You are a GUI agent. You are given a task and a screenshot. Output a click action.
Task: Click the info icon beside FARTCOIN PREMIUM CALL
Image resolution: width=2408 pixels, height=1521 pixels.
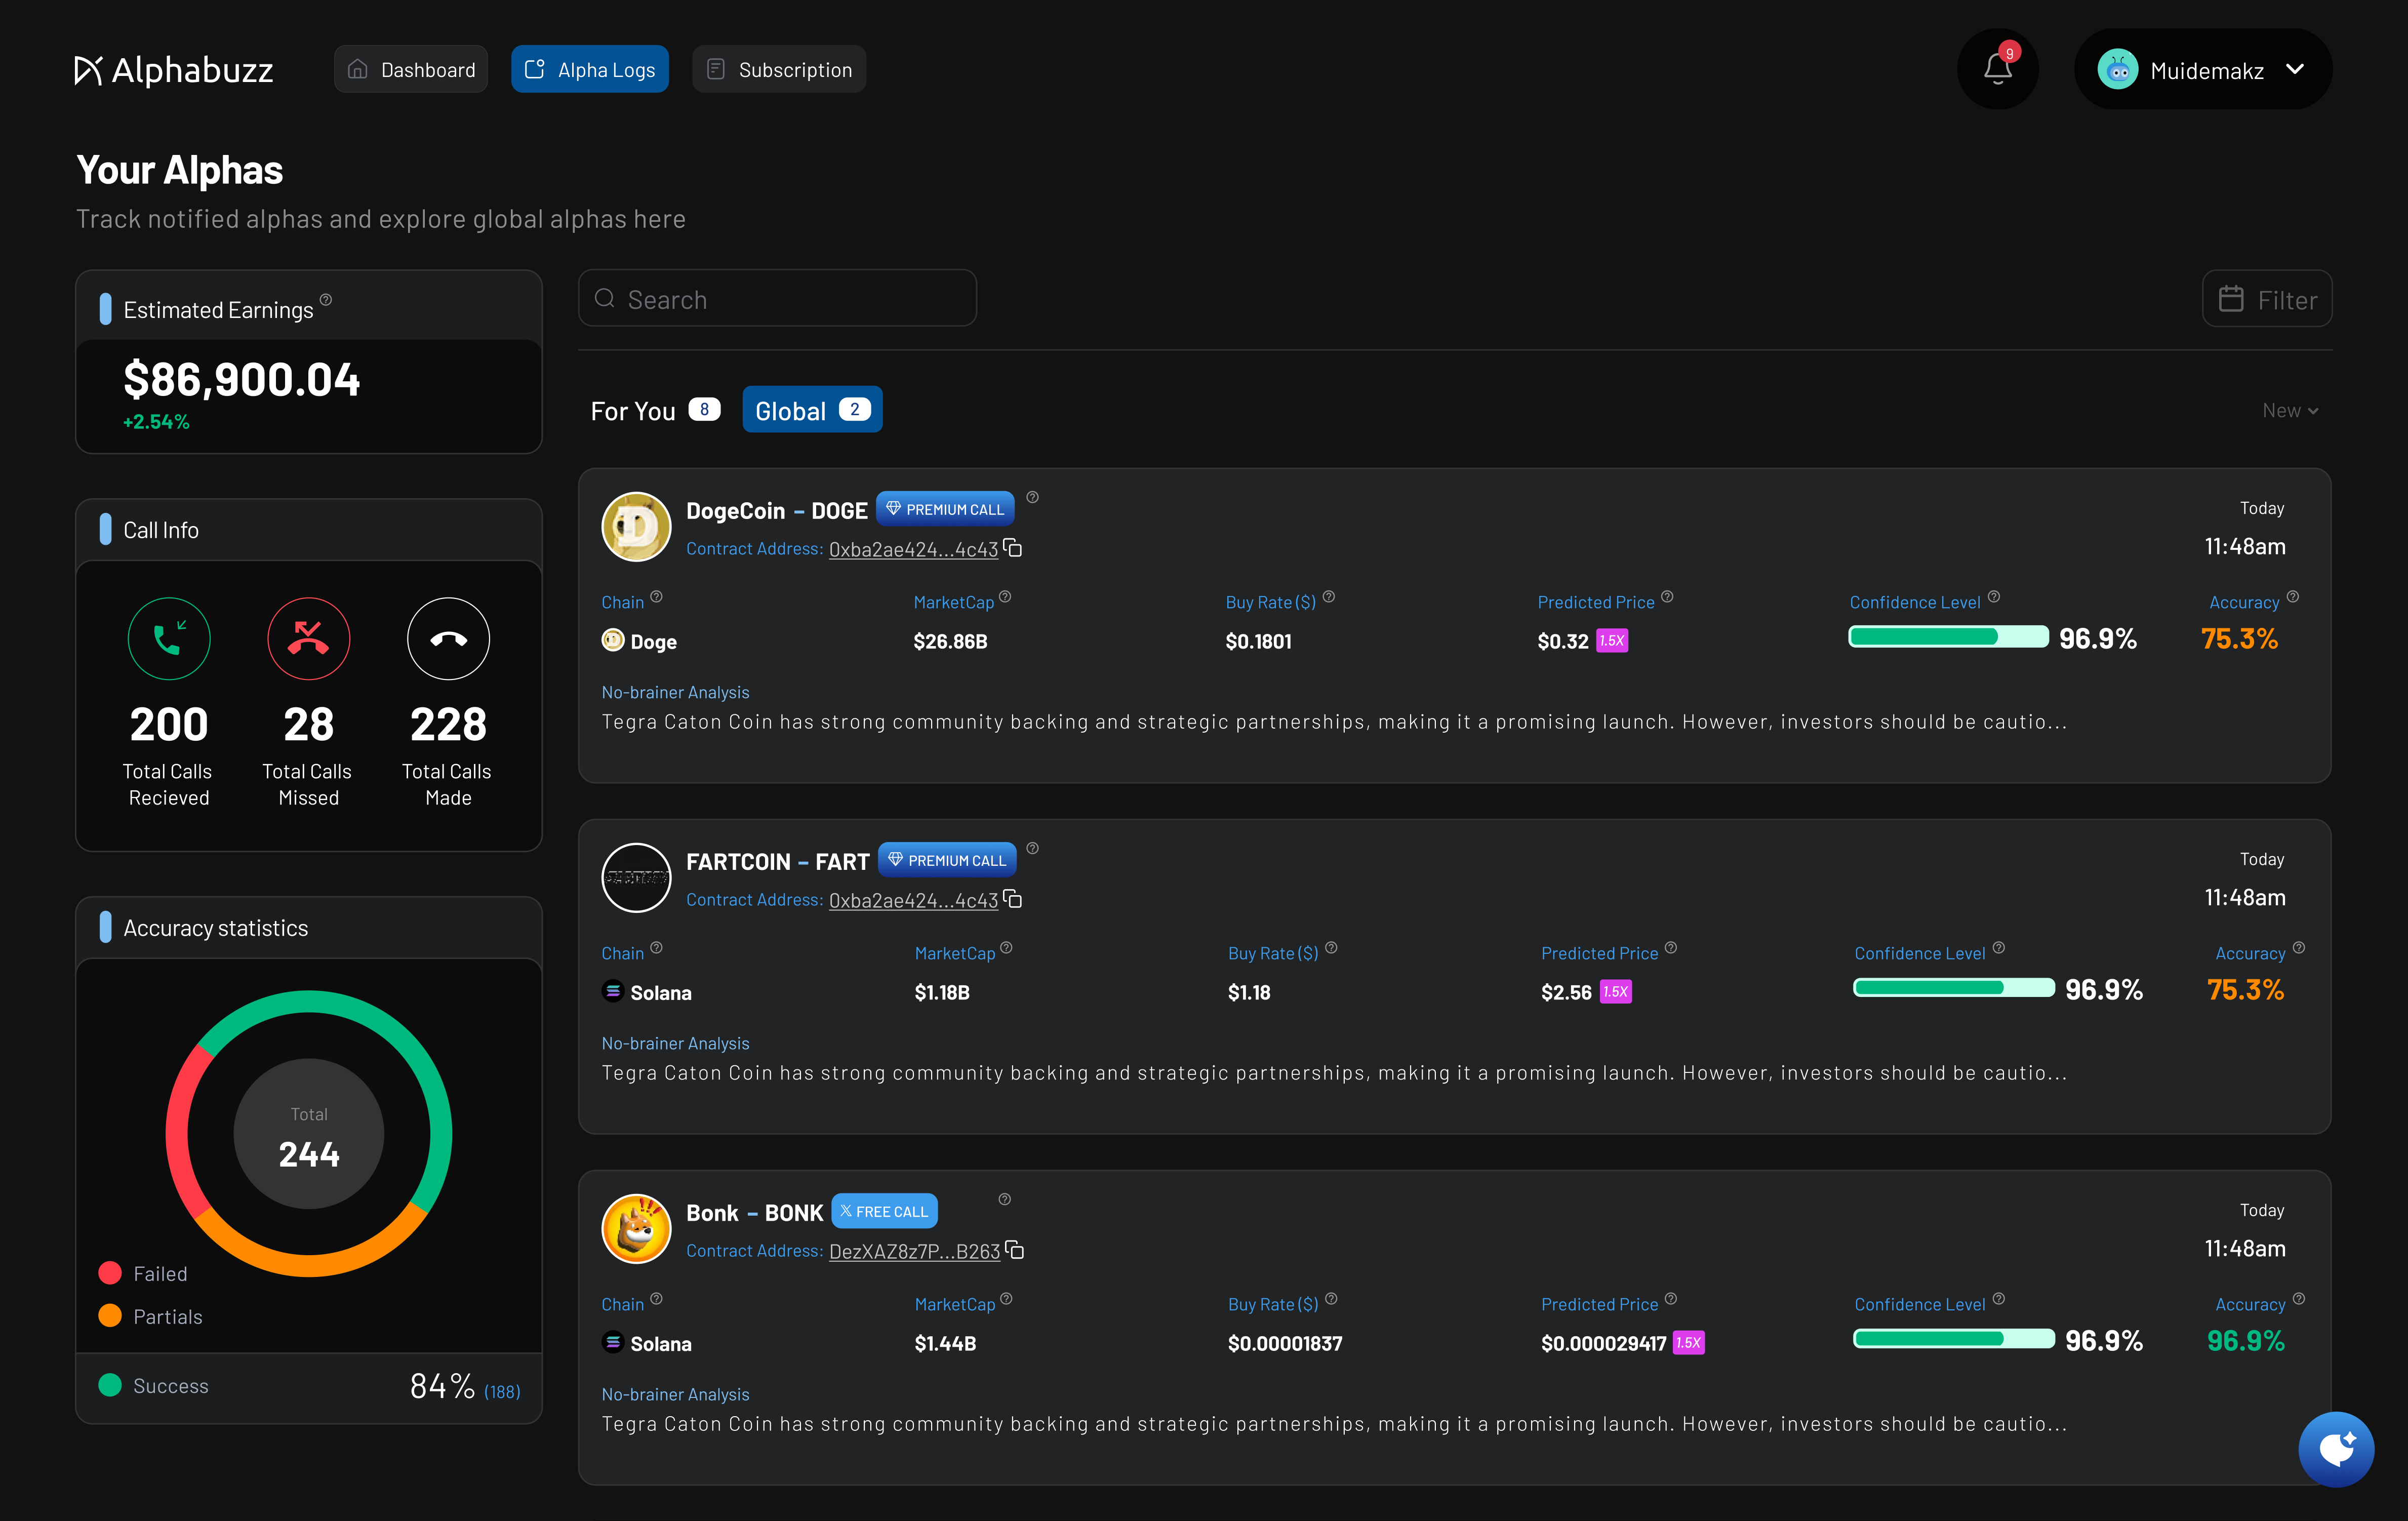click(x=1033, y=848)
